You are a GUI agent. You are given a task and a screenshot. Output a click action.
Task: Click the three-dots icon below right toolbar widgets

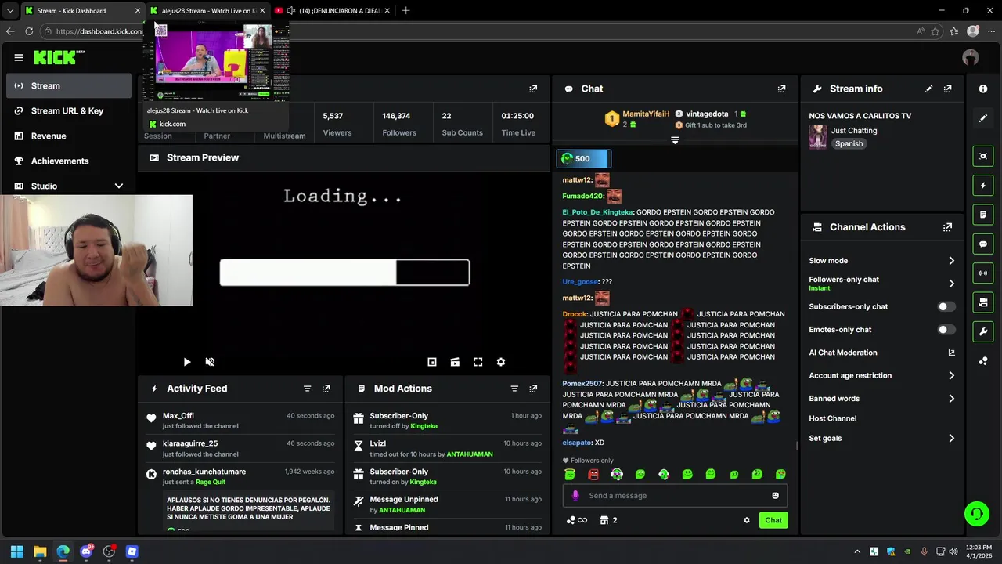983,361
